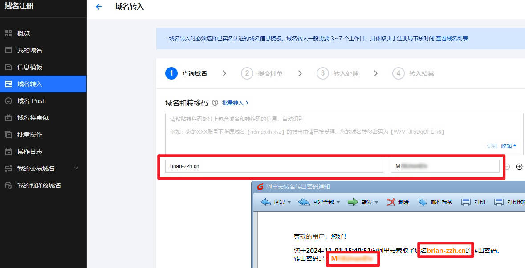The height and width of the screenshot is (268, 525).
Task: Click the domain field containing brian-zzh.cn
Action: 274,166
